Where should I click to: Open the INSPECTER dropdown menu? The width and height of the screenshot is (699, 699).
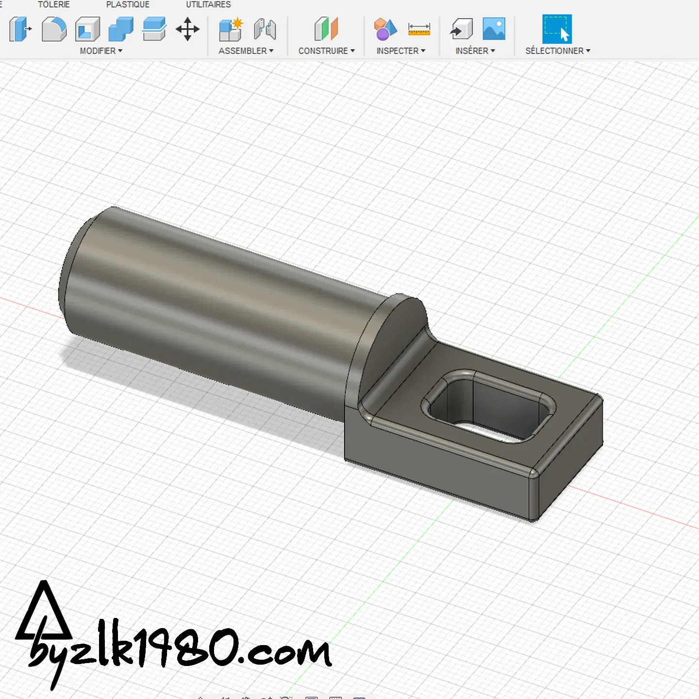coord(401,51)
